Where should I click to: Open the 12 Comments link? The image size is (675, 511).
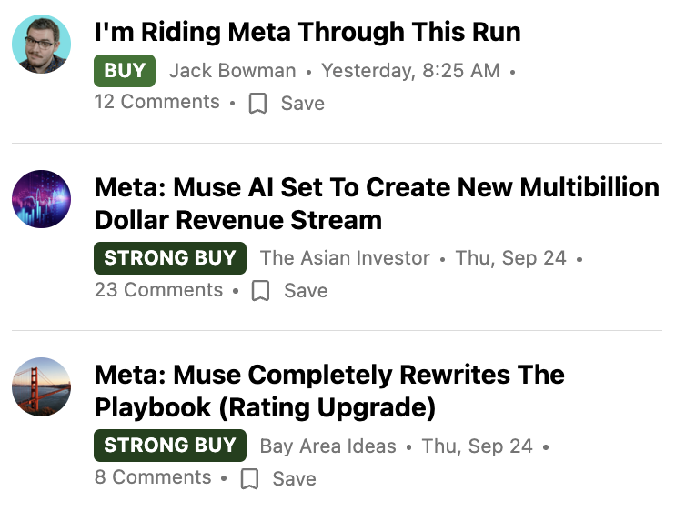pyautogui.click(x=157, y=102)
